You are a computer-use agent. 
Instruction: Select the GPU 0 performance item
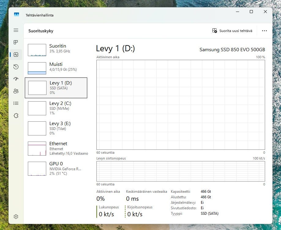(x=56, y=169)
